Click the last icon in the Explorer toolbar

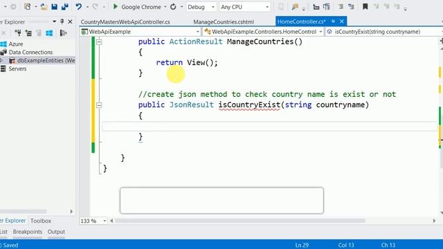(63, 33)
